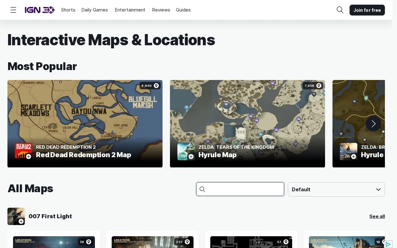Open the Reviews menu item

point(161,10)
